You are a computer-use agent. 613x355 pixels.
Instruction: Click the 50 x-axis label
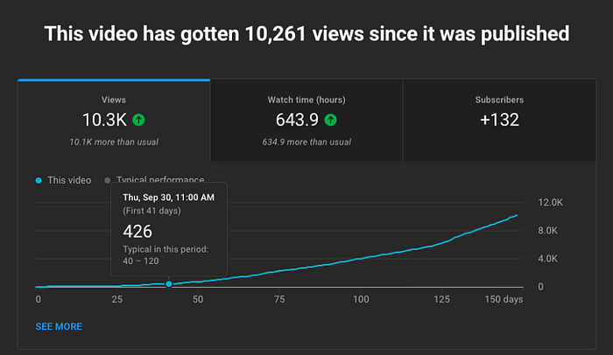point(198,300)
